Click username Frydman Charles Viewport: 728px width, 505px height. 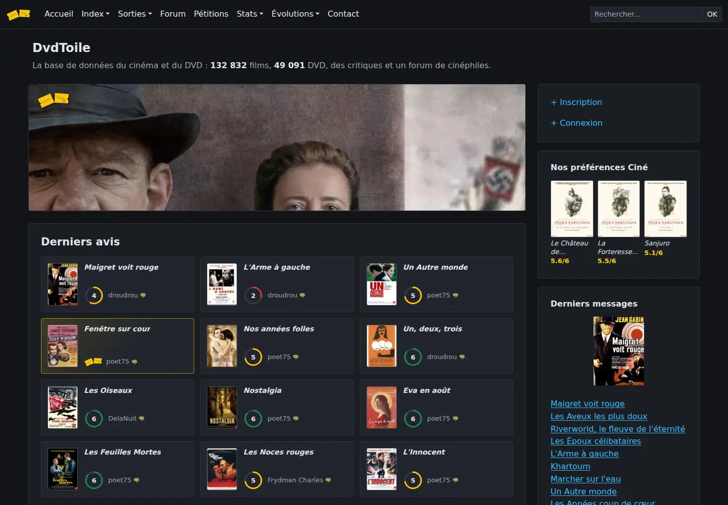pyautogui.click(x=295, y=480)
